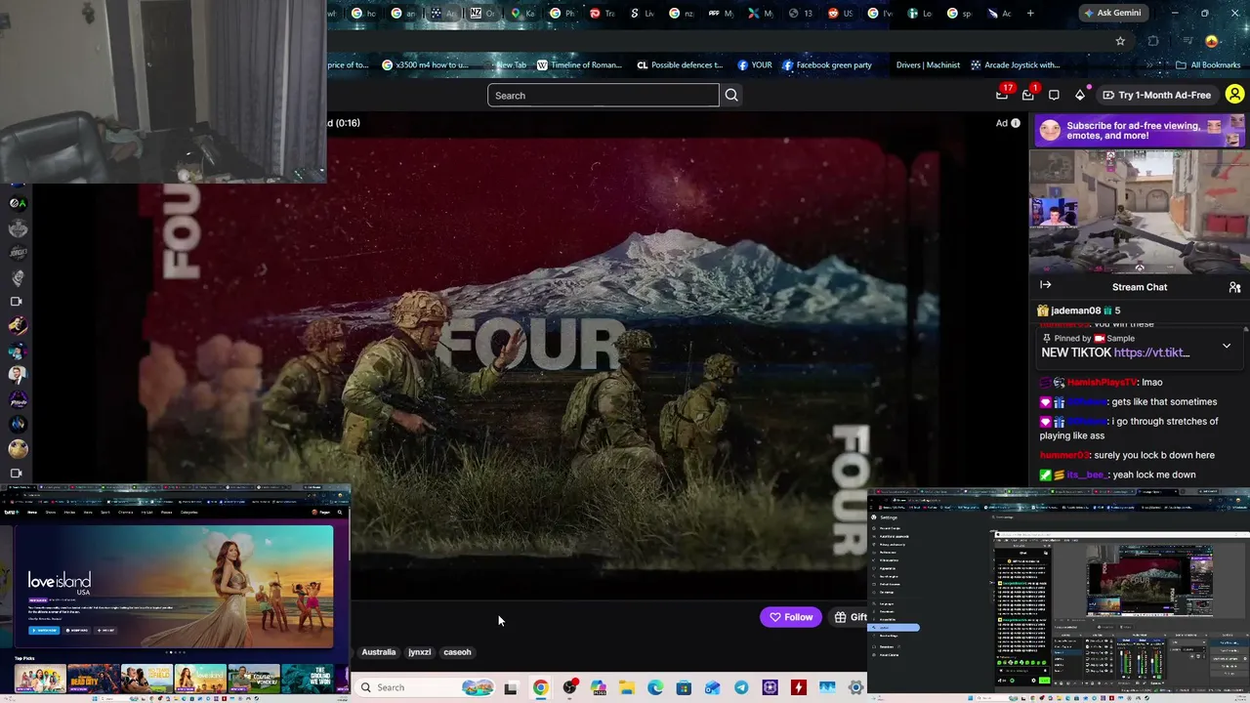Screen dimensions: 1250x703
Task: Open Microsoft Store from the taskbar
Action: (684, 687)
